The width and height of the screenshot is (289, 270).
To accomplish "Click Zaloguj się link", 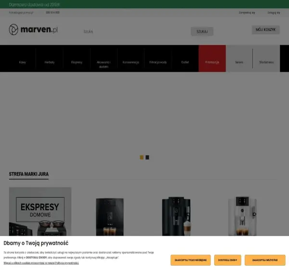I will (274, 13).
